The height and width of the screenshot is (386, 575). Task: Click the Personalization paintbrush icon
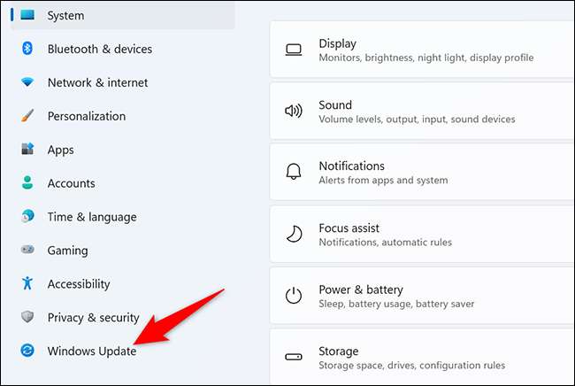pos(27,116)
